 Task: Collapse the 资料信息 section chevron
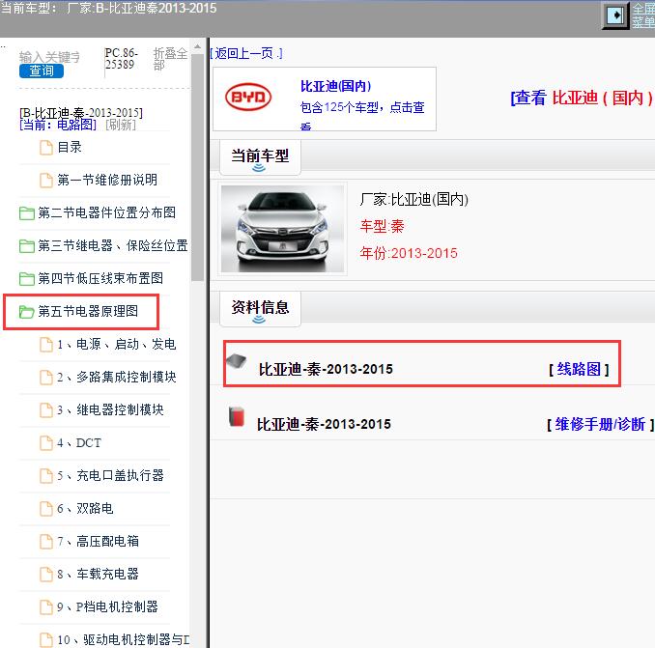tap(259, 320)
